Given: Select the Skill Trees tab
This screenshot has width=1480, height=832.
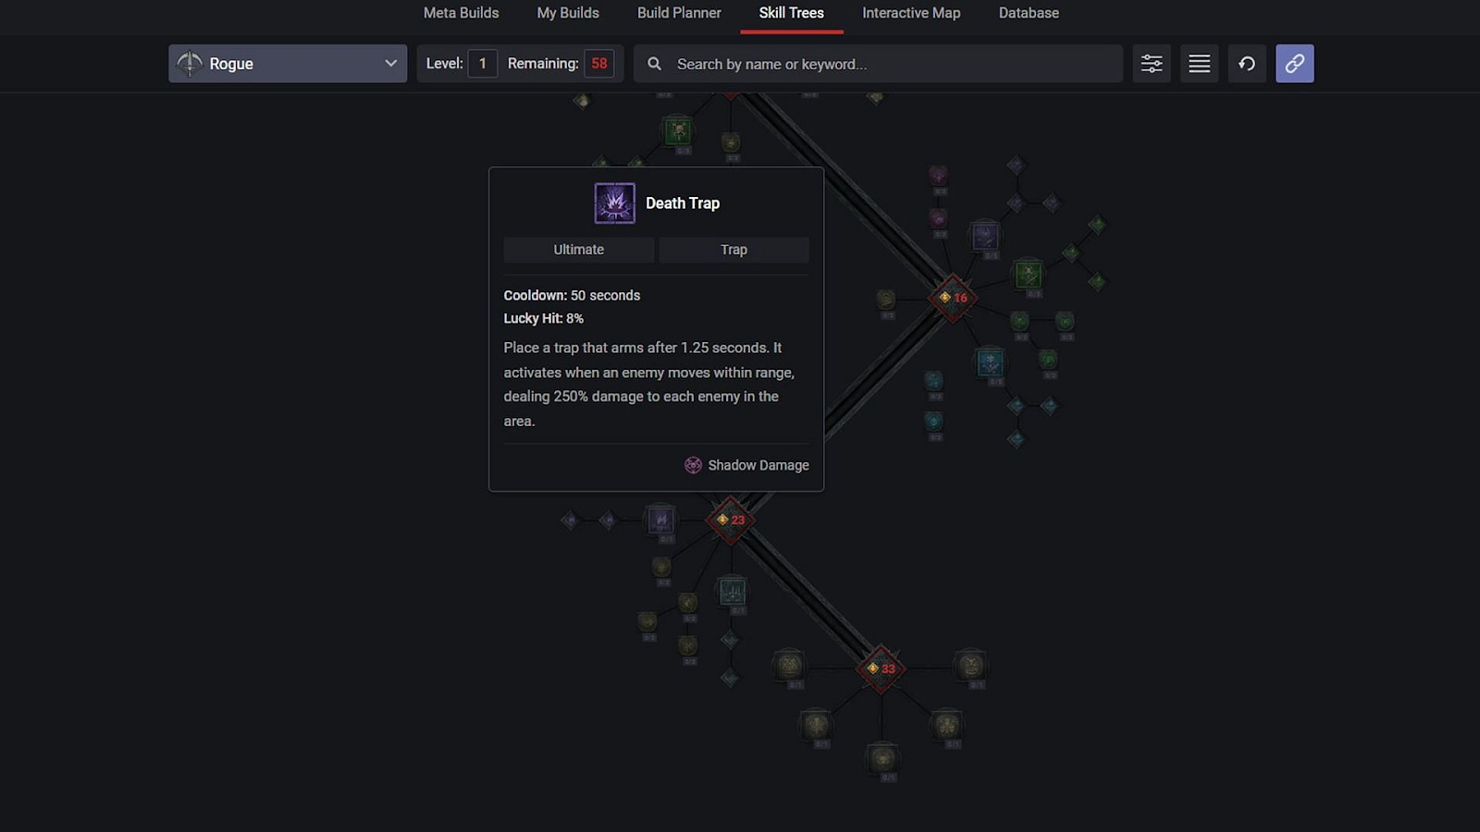Looking at the screenshot, I should click(791, 13).
